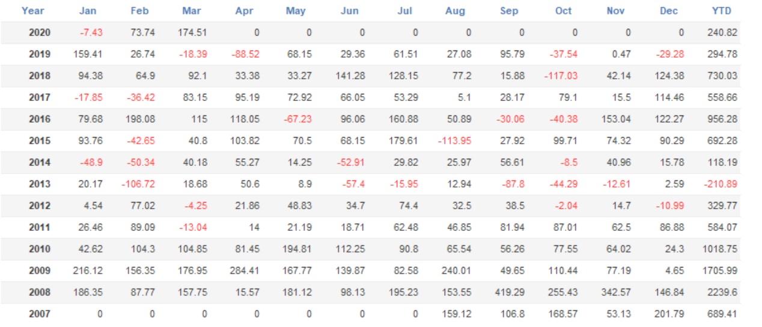The width and height of the screenshot is (762, 327).
Task: Click the Mar column header
Action: [192, 11]
